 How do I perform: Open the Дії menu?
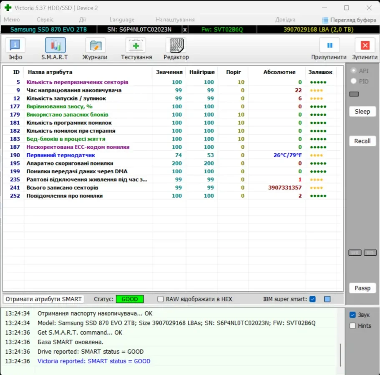click(x=82, y=19)
